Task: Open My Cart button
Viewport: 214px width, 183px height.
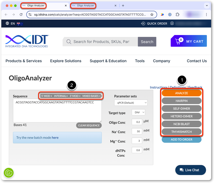Action: pos(189,41)
